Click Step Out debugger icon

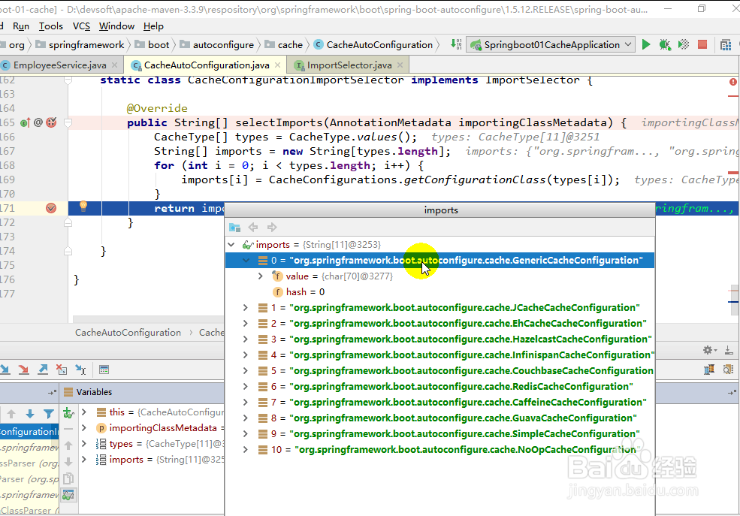[43, 370]
